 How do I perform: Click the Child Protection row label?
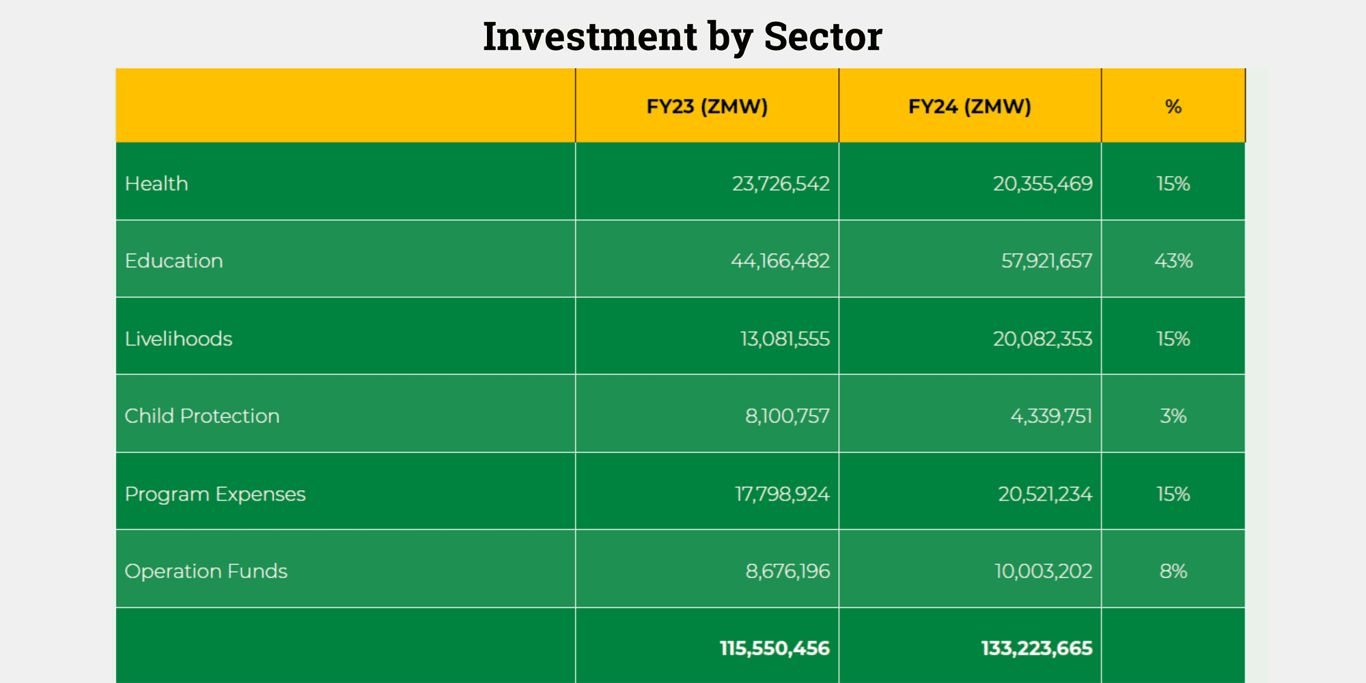pos(202,416)
